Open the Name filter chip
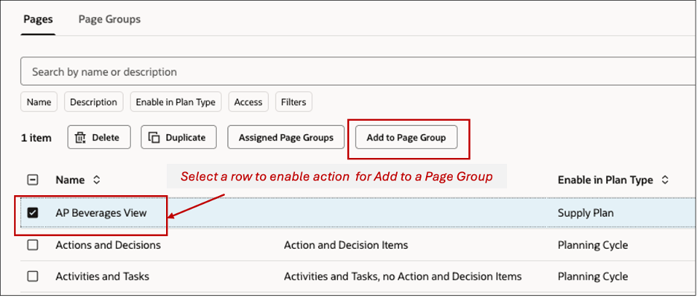The height and width of the screenshot is (298, 697). pos(39,102)
